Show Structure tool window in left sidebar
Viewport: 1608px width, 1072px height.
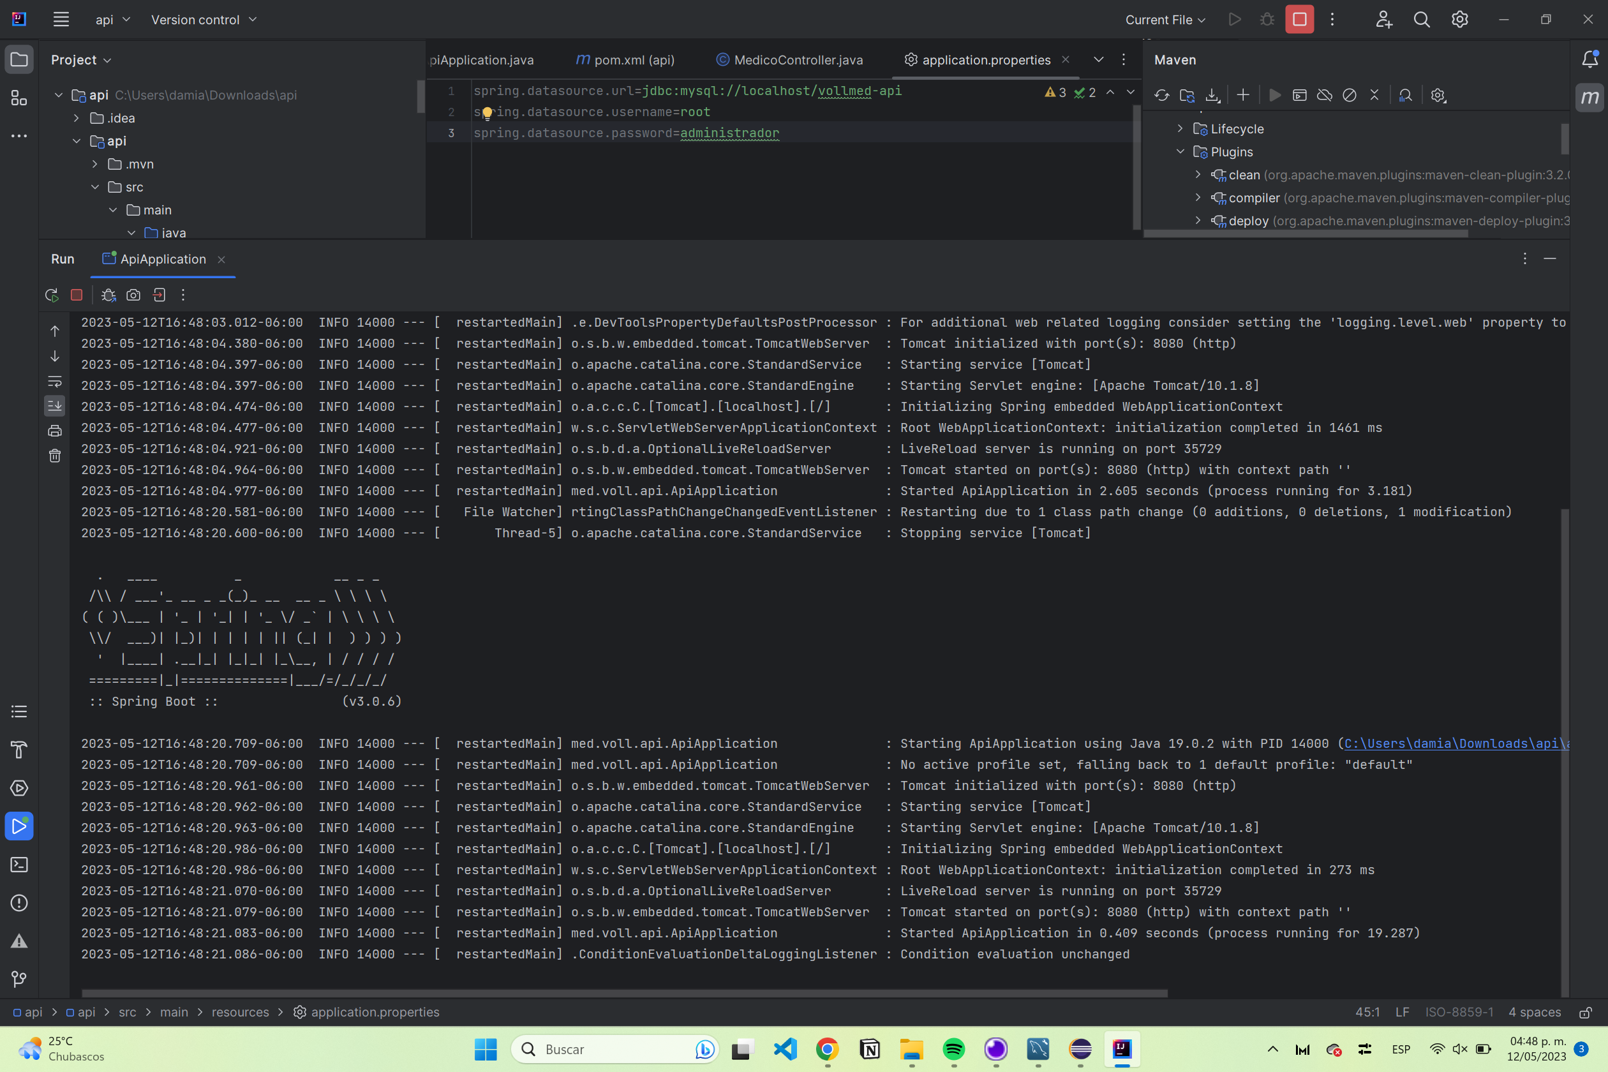19,98
